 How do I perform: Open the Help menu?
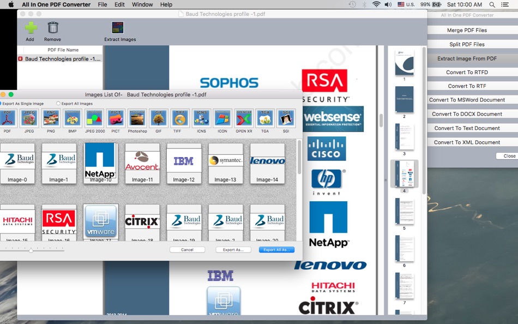coord(166,4)
